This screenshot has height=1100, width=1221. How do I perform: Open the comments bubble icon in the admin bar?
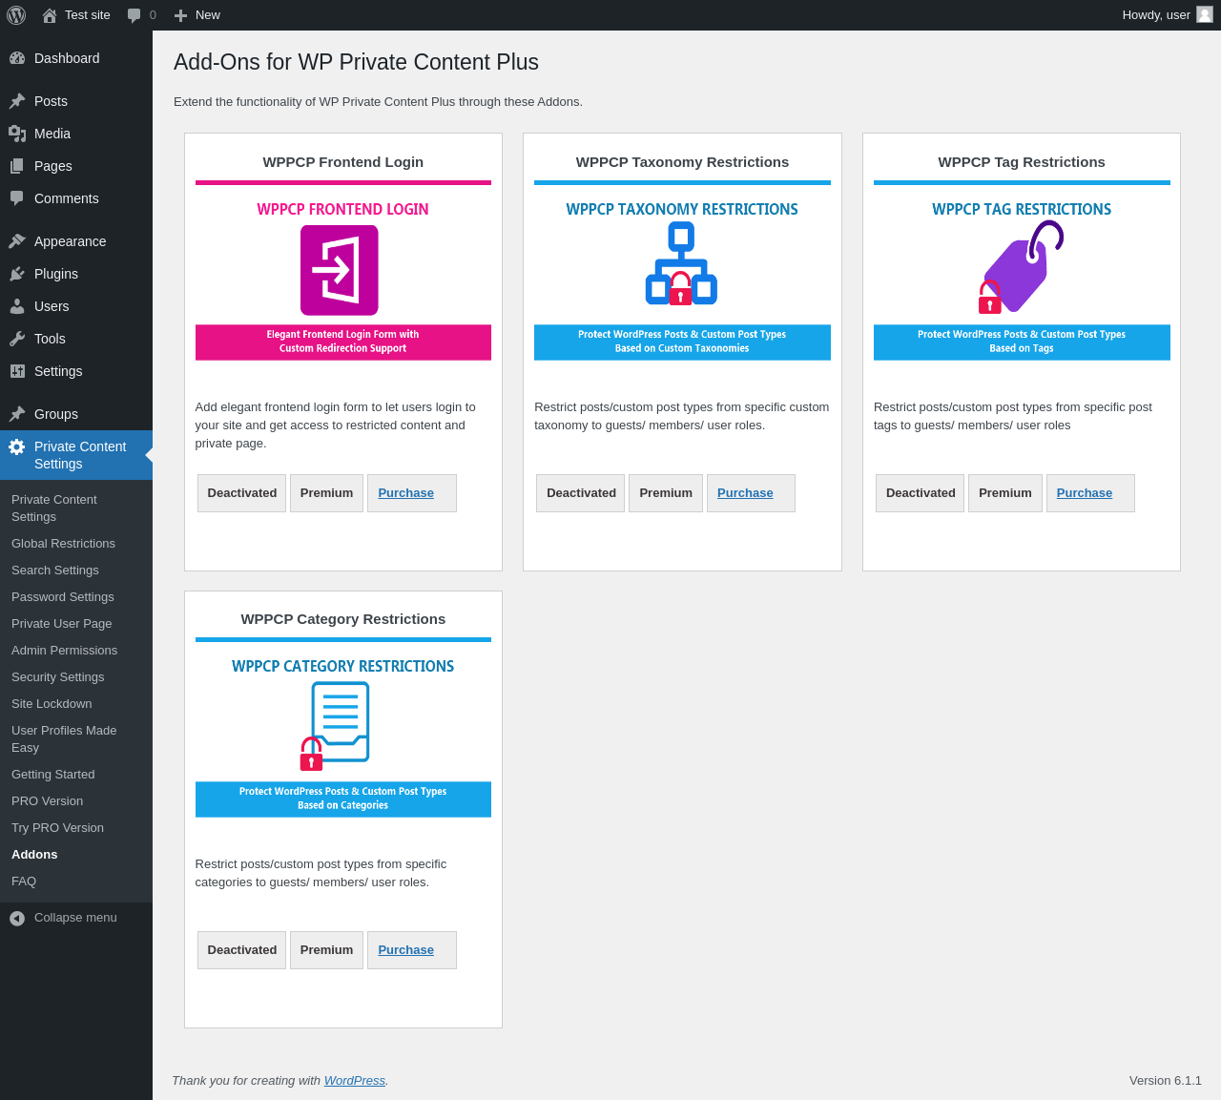coord(135,15)
